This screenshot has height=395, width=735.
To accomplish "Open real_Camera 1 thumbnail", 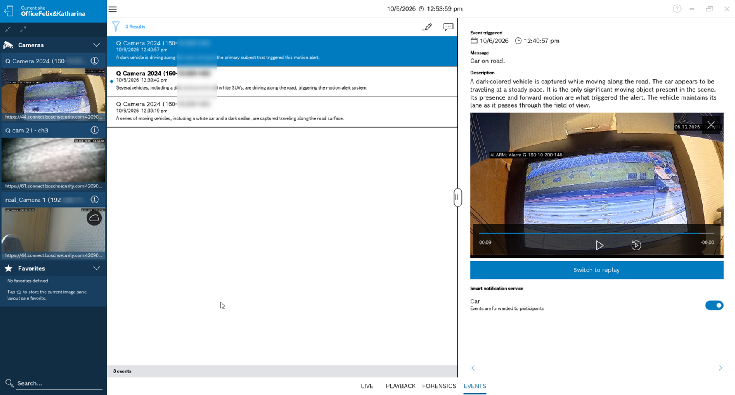I will coord(53,233).
